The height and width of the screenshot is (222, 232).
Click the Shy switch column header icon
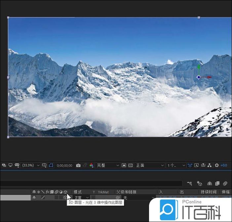click(34, 192)
